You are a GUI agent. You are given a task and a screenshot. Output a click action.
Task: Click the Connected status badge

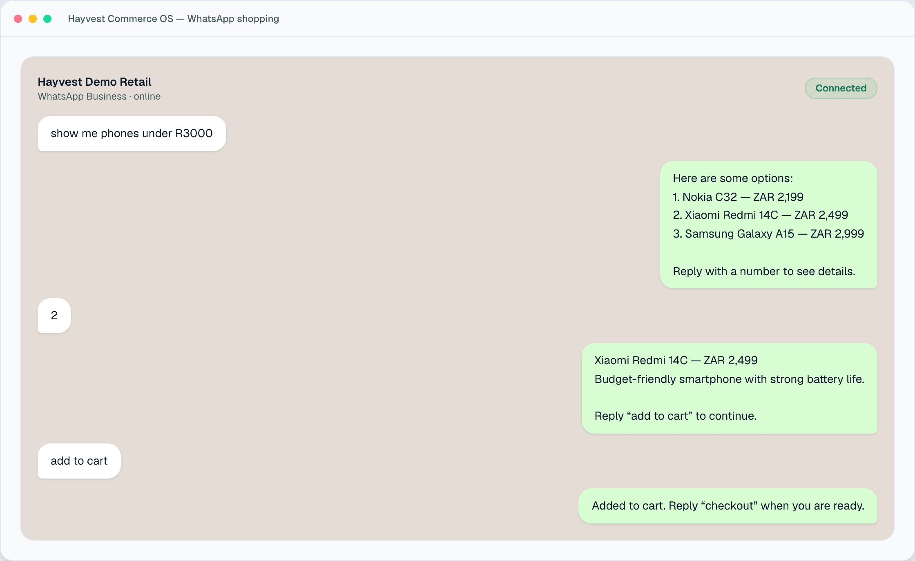coord(841,88)
